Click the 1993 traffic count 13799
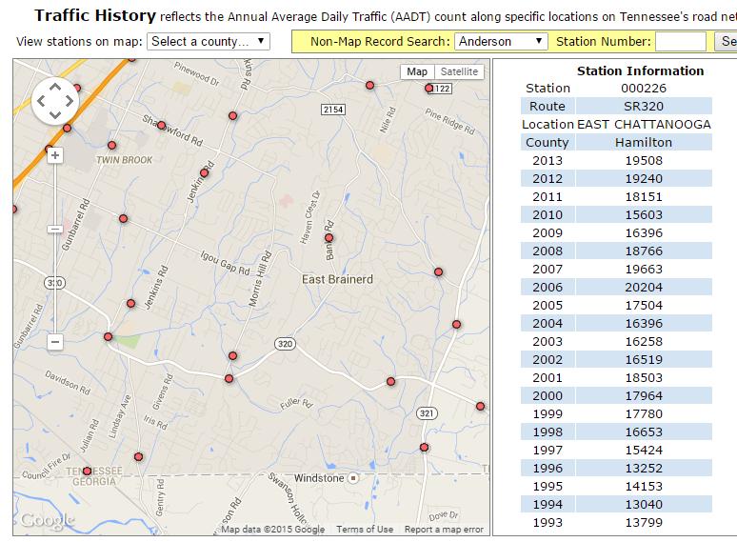This screenshot has height=542, width=737. (644, 523)
